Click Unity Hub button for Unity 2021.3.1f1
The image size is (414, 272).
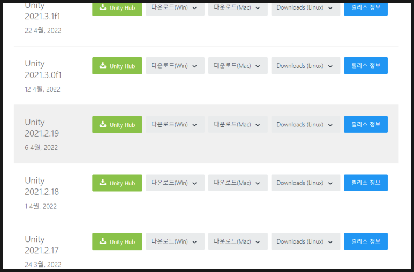tap(117, 9)
